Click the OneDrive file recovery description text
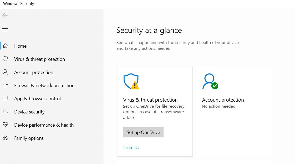Viewport: 295px width, 164px height. [x=154, y=112]
